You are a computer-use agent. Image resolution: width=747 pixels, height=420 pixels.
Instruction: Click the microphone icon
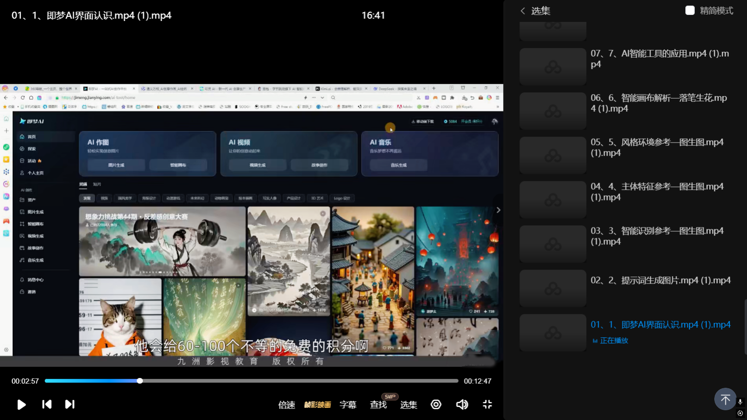[740, 402]
